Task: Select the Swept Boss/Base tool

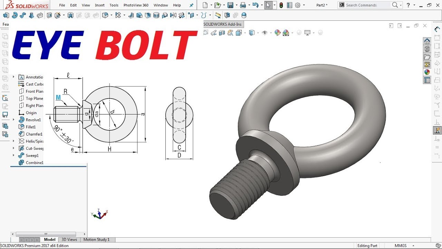Action: (x=23, y=15)
